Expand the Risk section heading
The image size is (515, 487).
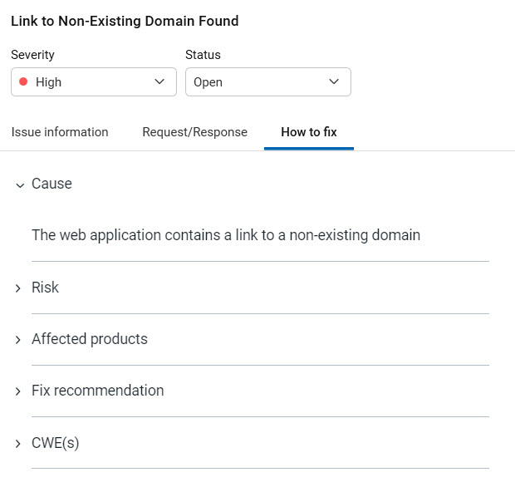coord(45,288)
